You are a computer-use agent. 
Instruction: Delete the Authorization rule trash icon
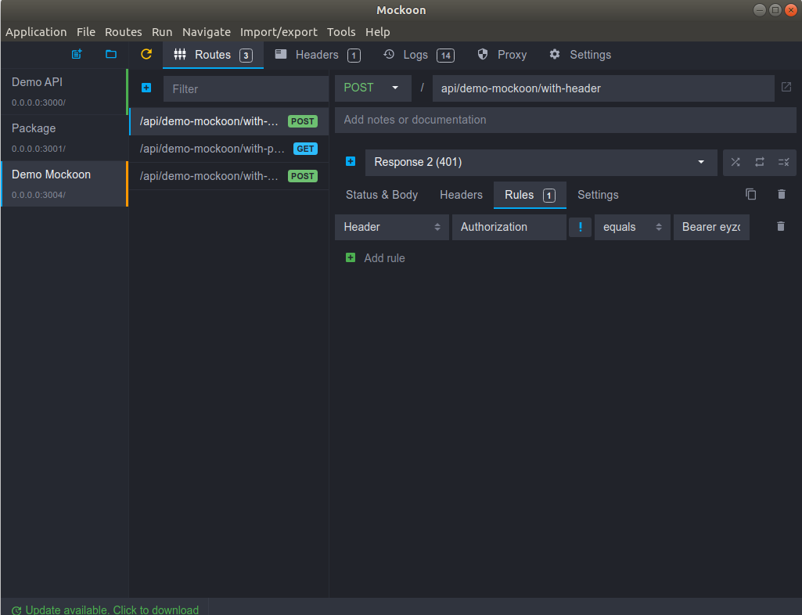click(x=781, y=227)
